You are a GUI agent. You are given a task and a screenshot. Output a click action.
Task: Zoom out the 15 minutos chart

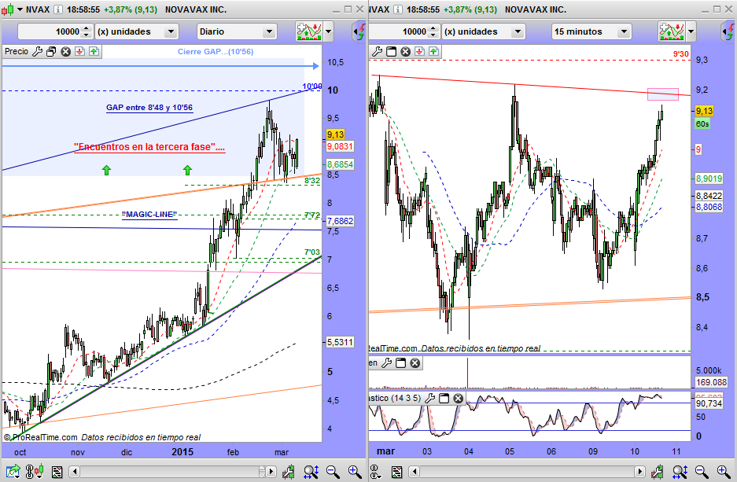702,471
